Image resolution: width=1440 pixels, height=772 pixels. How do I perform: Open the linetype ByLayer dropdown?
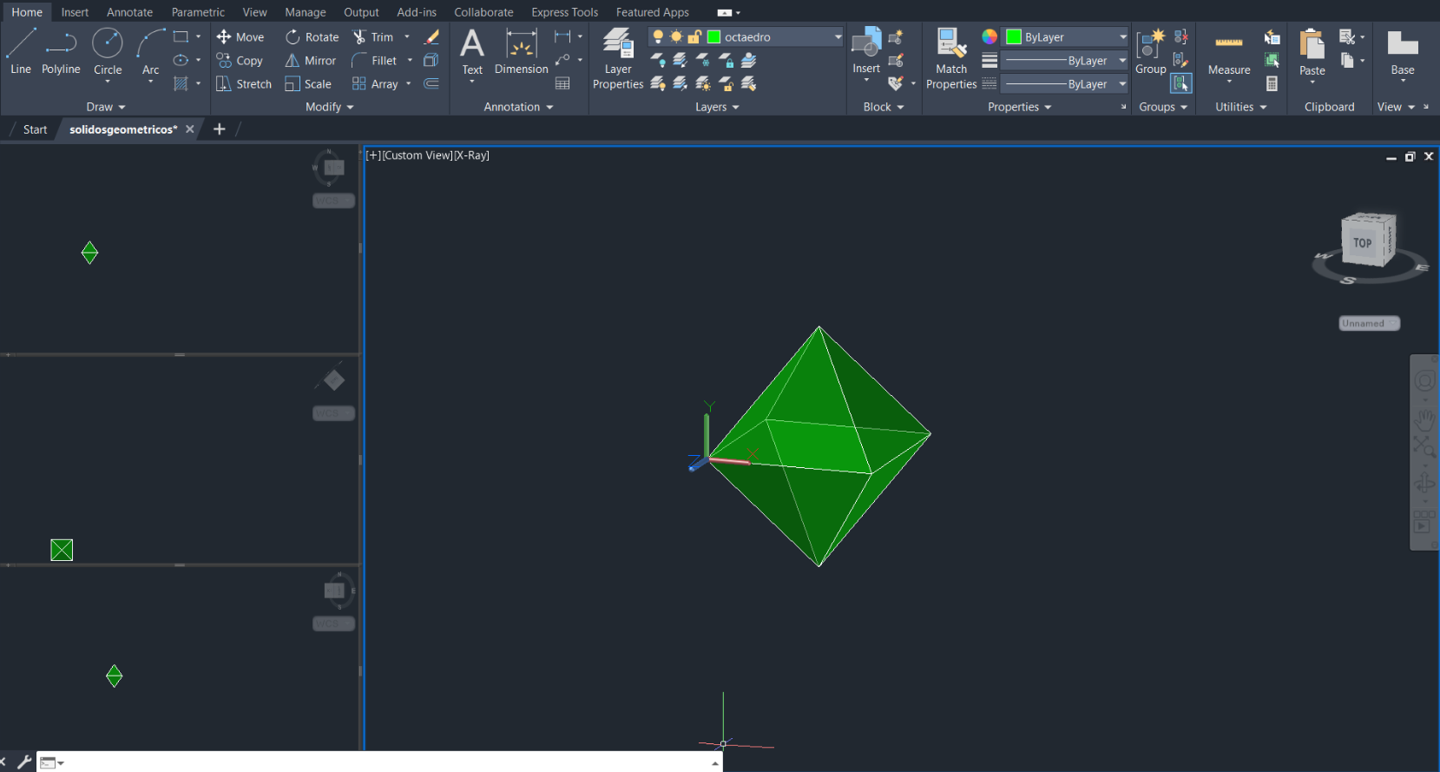(x=1122, y=83)
